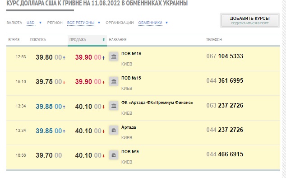Sort the table by ВРЕМЯ column
Screen dimensions: 286x178
(14, 40)
